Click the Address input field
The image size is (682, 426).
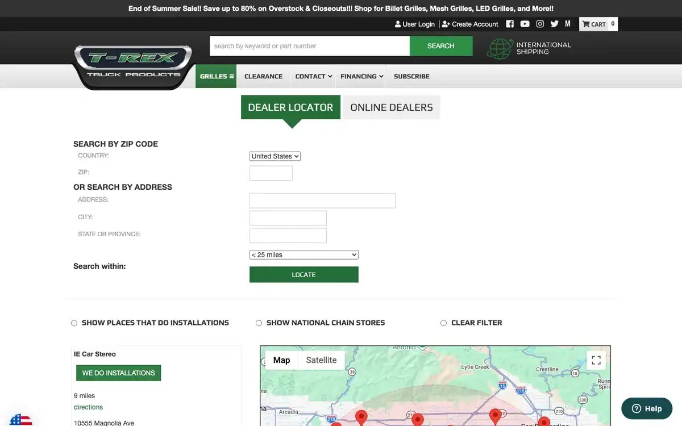322,201
